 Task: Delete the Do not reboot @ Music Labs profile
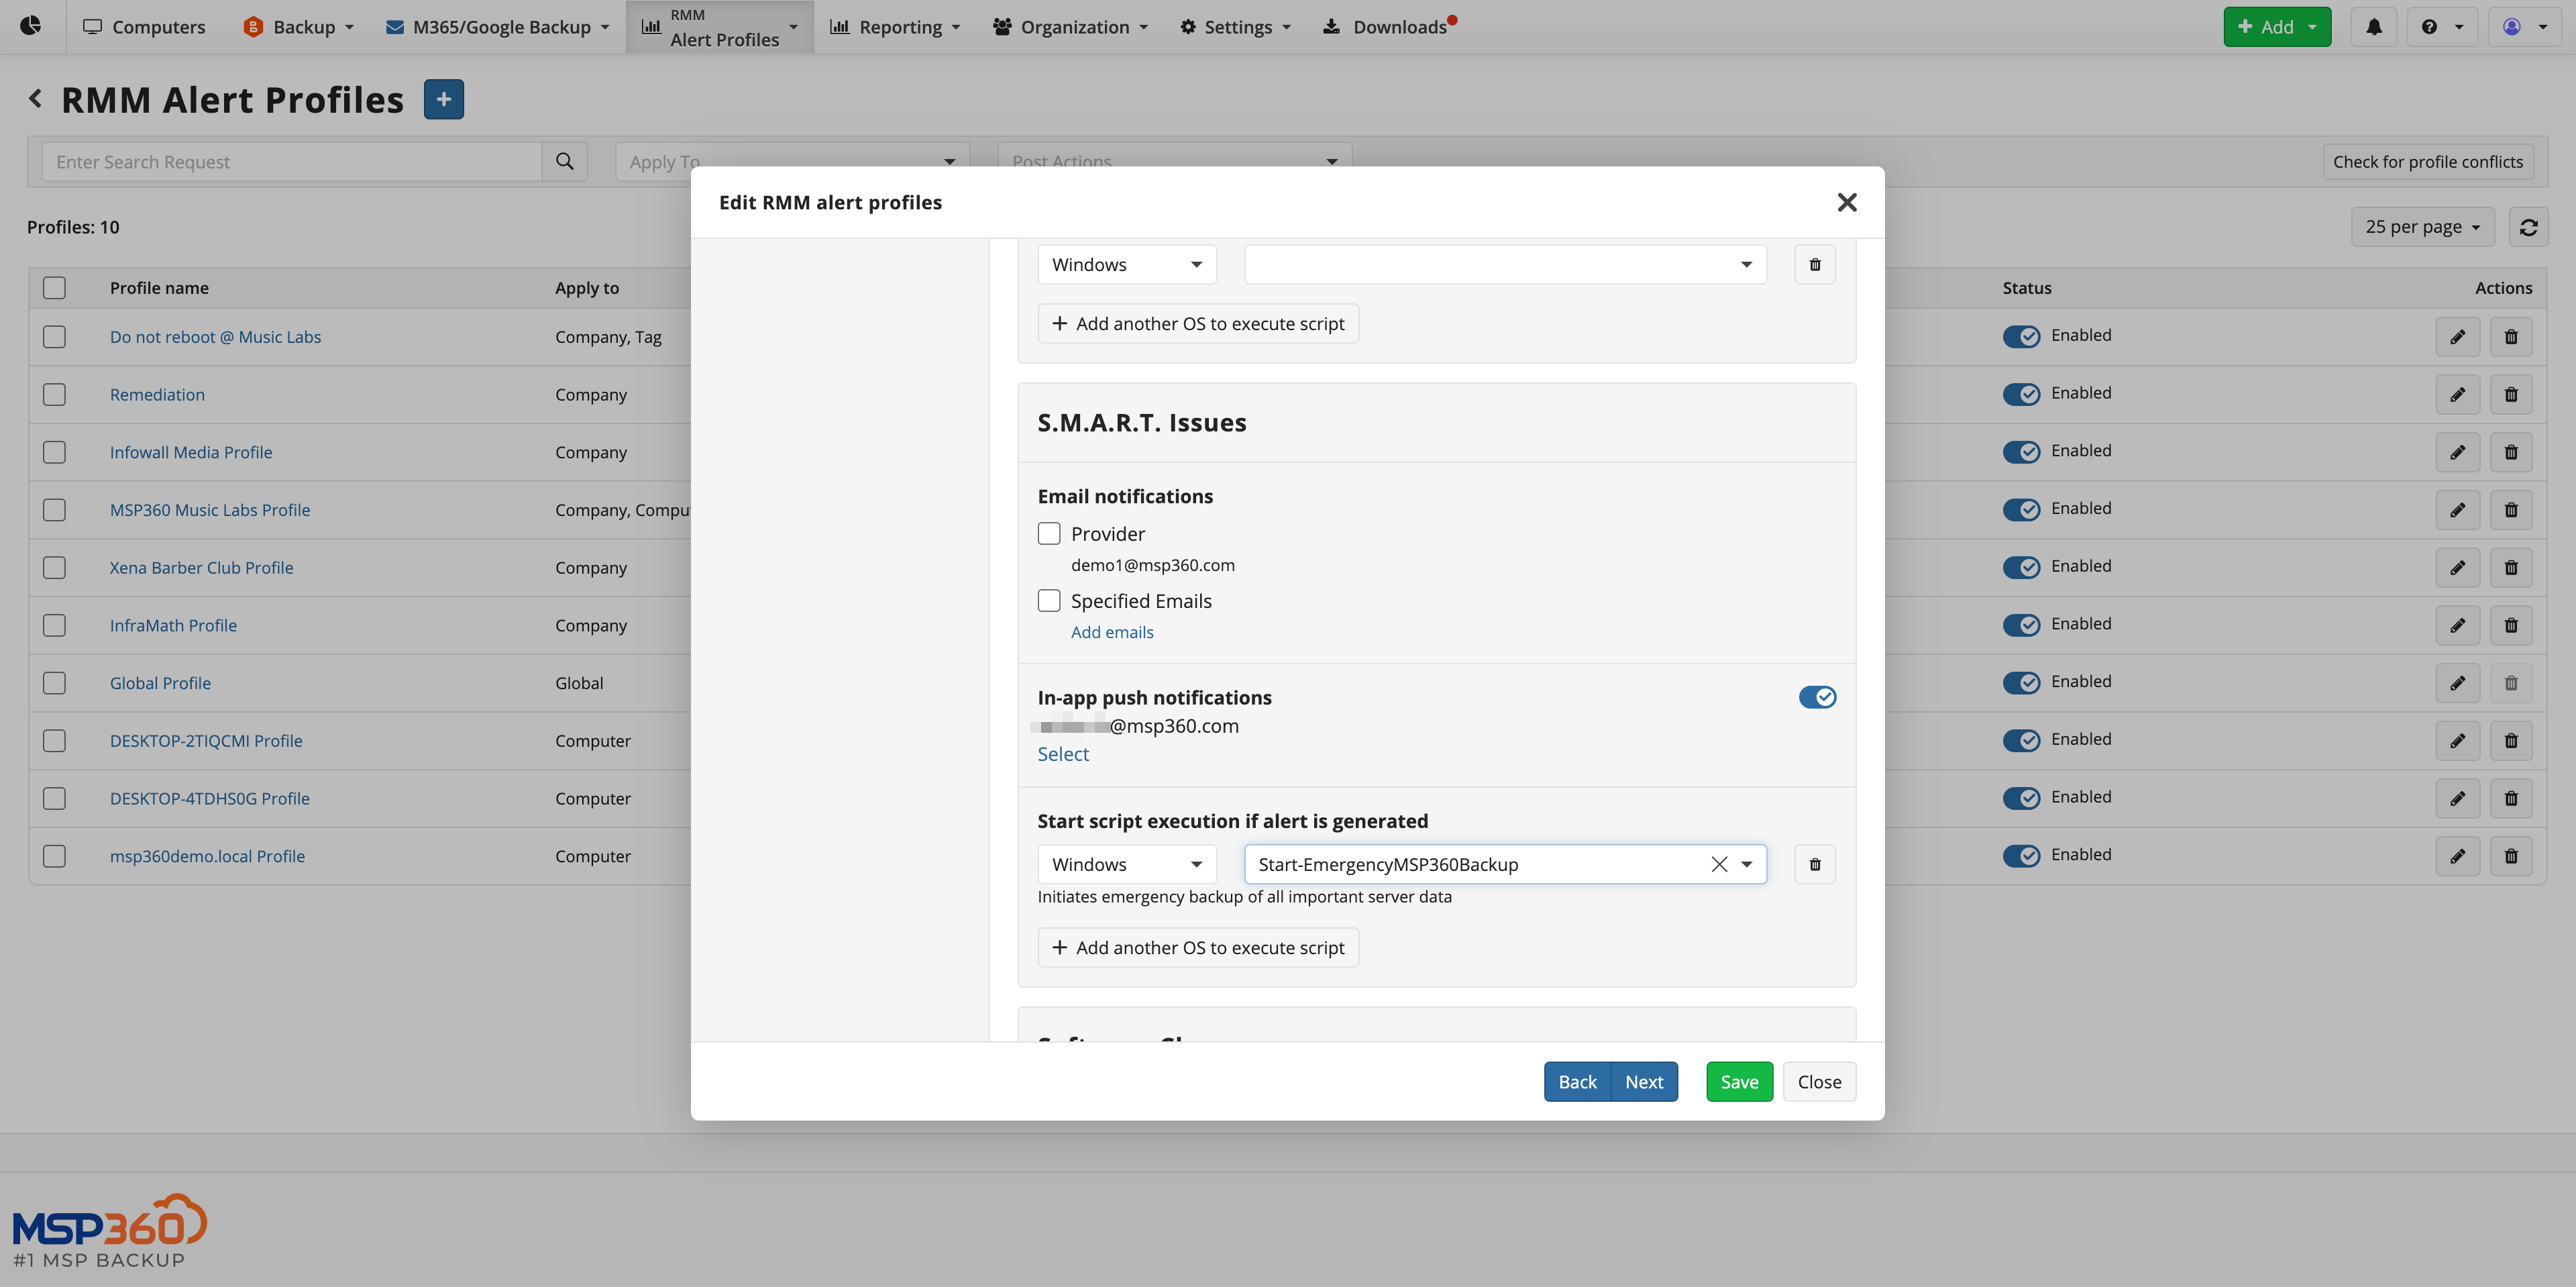click(x=2510, y=337)
